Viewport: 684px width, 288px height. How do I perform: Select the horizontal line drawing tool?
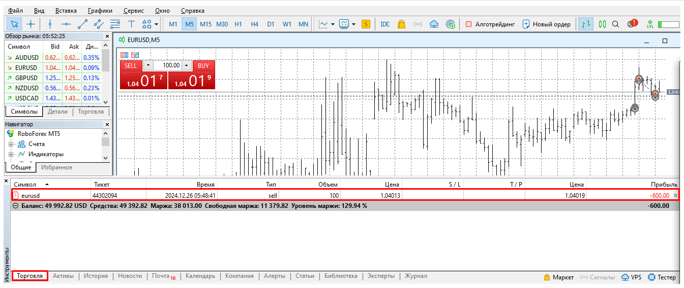tap(66, 24)
